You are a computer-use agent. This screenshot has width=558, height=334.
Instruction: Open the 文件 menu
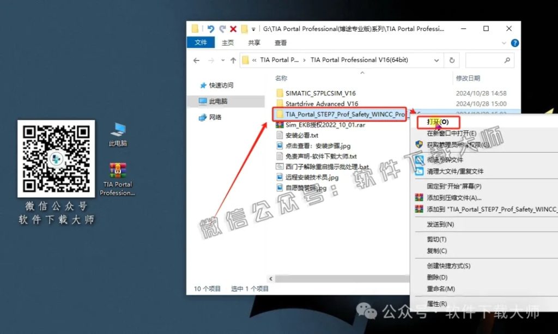[201, 42]
